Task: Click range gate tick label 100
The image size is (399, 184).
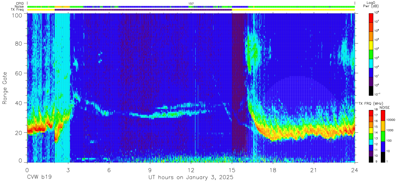Action: click(x=18, y=16)
